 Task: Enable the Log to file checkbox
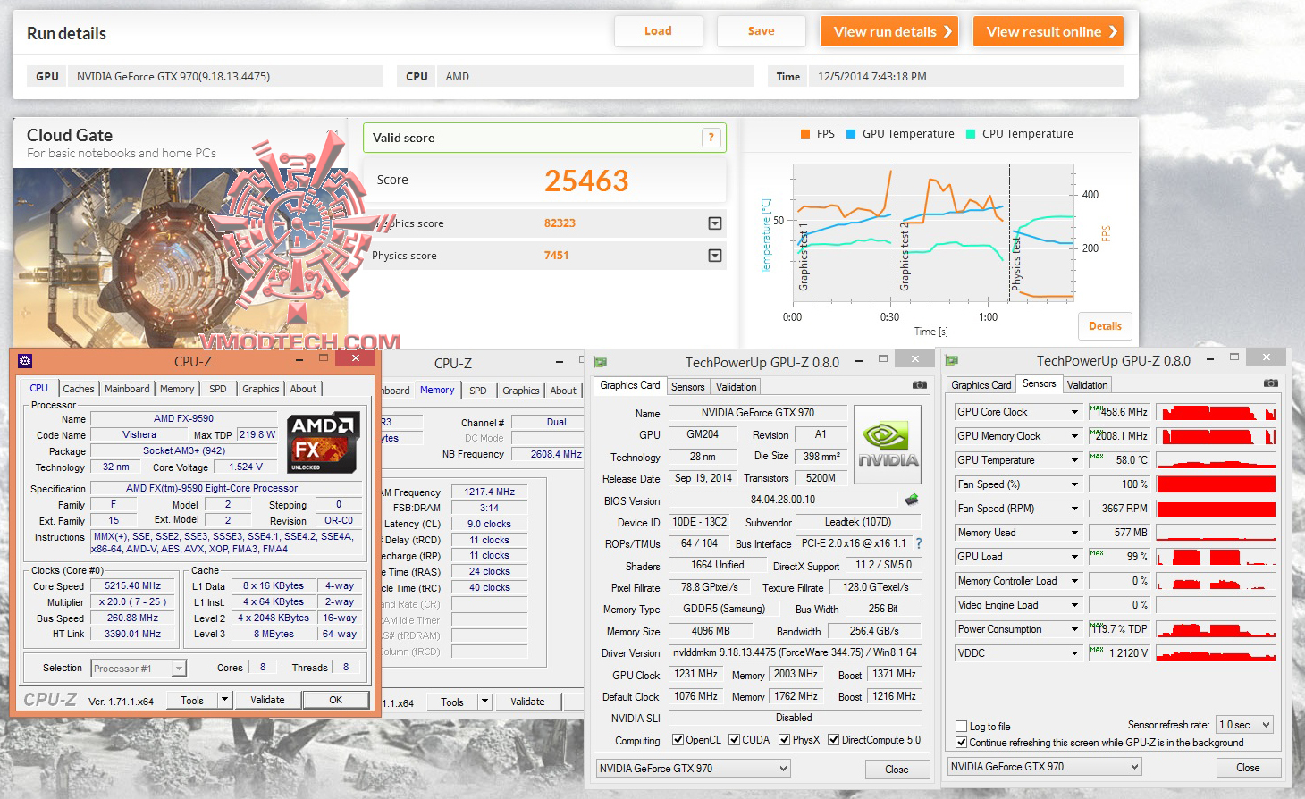(x=962, y=727)
